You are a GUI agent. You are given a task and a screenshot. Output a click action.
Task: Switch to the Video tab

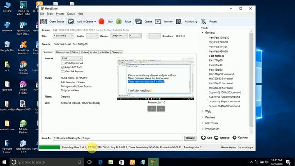84,52
